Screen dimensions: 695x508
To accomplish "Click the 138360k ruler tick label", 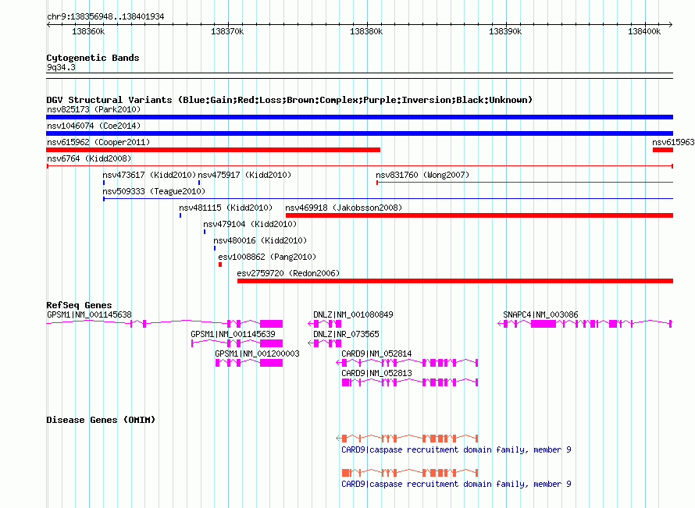I will (88, 32).
